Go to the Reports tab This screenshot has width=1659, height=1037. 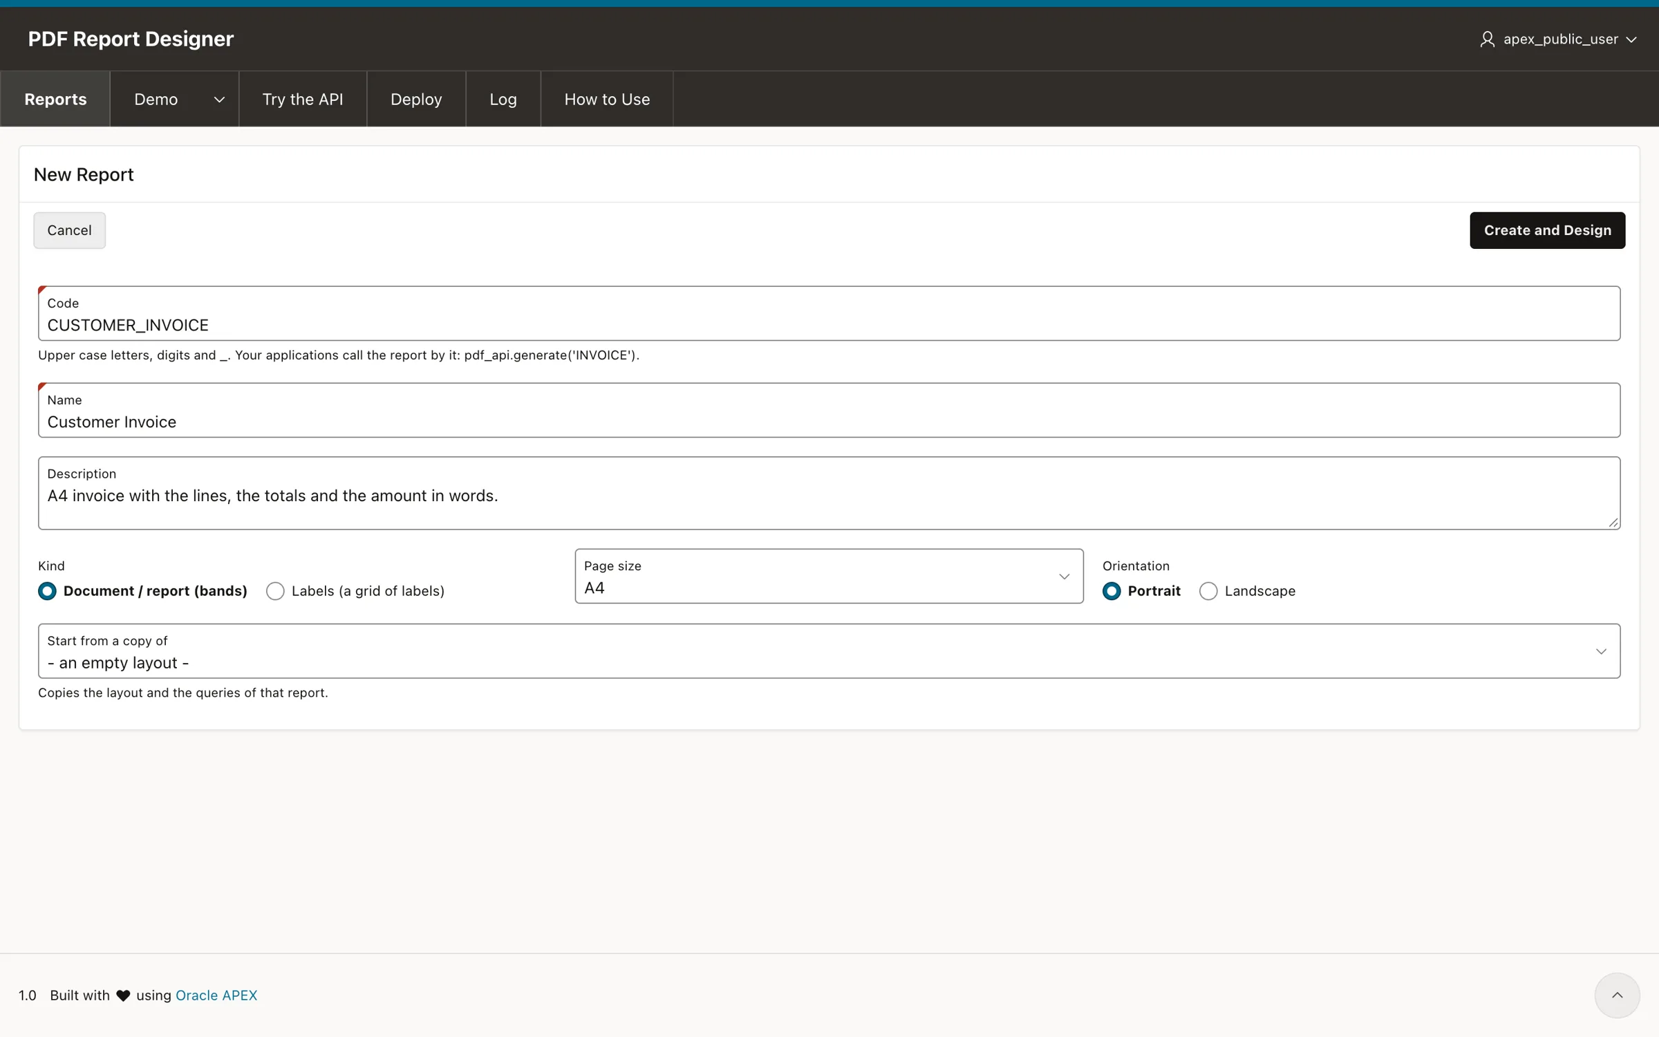[55, 99]
